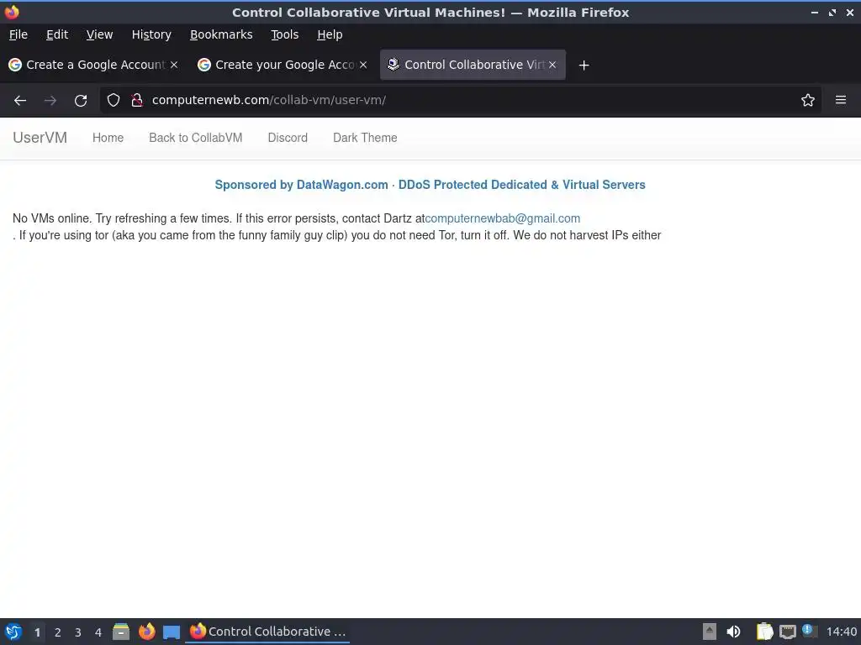Select the Control Collaborative taskbar window button
Screen dimensions: 861x645
tap(268, 632)
